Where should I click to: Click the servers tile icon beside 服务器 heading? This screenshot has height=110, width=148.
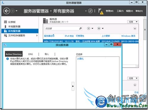(x=45, y=20)
